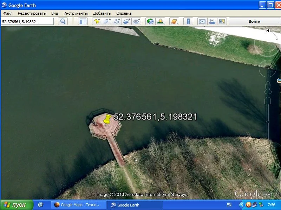The width and height of the screenshot is (281, 210).
Task: Click the zoom-in top of slider
Action: pos(268,100)
